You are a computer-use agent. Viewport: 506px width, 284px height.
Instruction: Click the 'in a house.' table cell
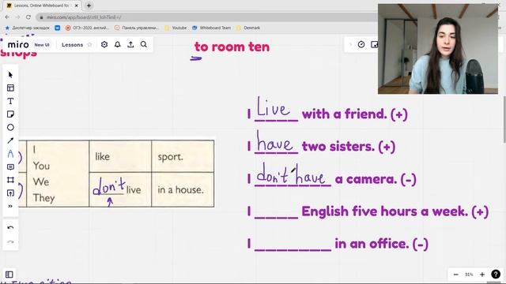183,189
